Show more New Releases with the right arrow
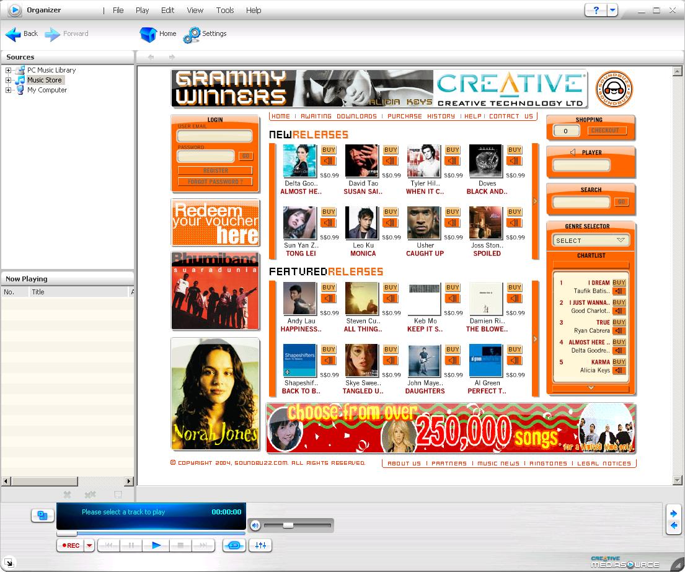The height and width of the screenshot is (572, 685). point(535,201)
